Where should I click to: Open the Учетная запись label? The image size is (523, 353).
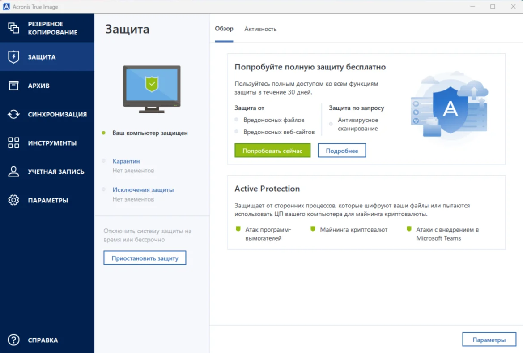coord(56,172)
